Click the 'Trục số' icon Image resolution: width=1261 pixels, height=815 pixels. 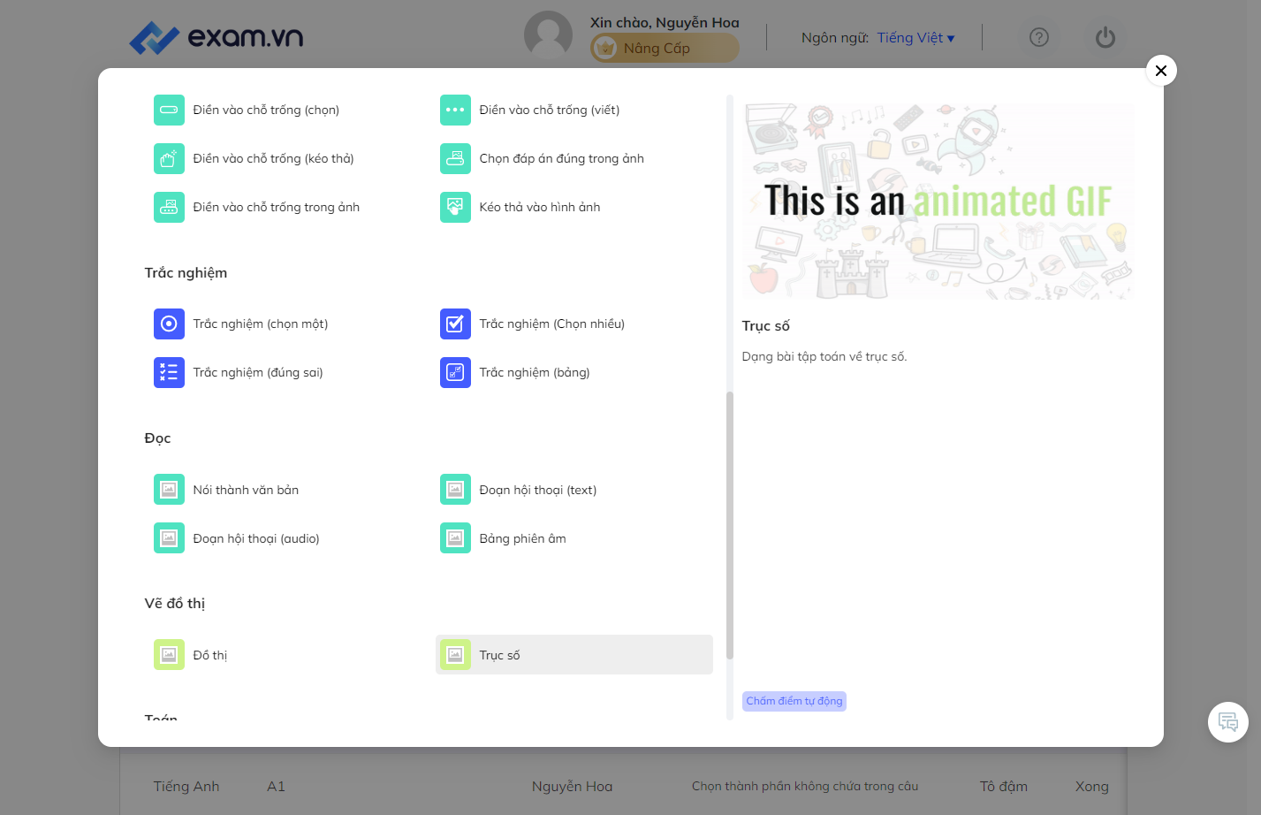[x=455, y=654]
